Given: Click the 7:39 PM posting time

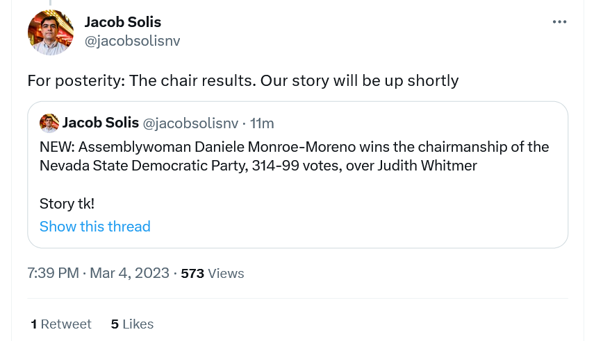Looking at the screenshot, I should [53, 273].
